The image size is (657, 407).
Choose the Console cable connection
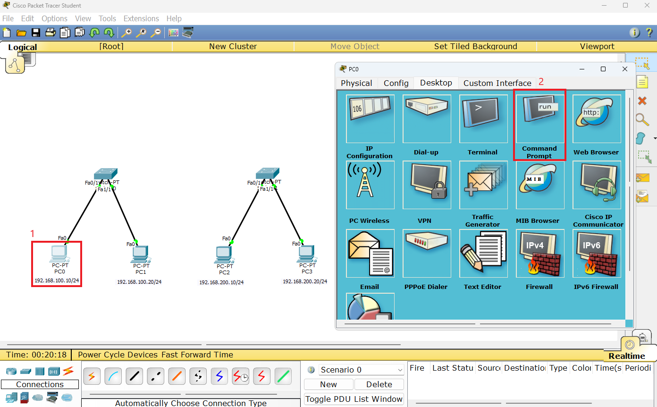pos(113,376)
